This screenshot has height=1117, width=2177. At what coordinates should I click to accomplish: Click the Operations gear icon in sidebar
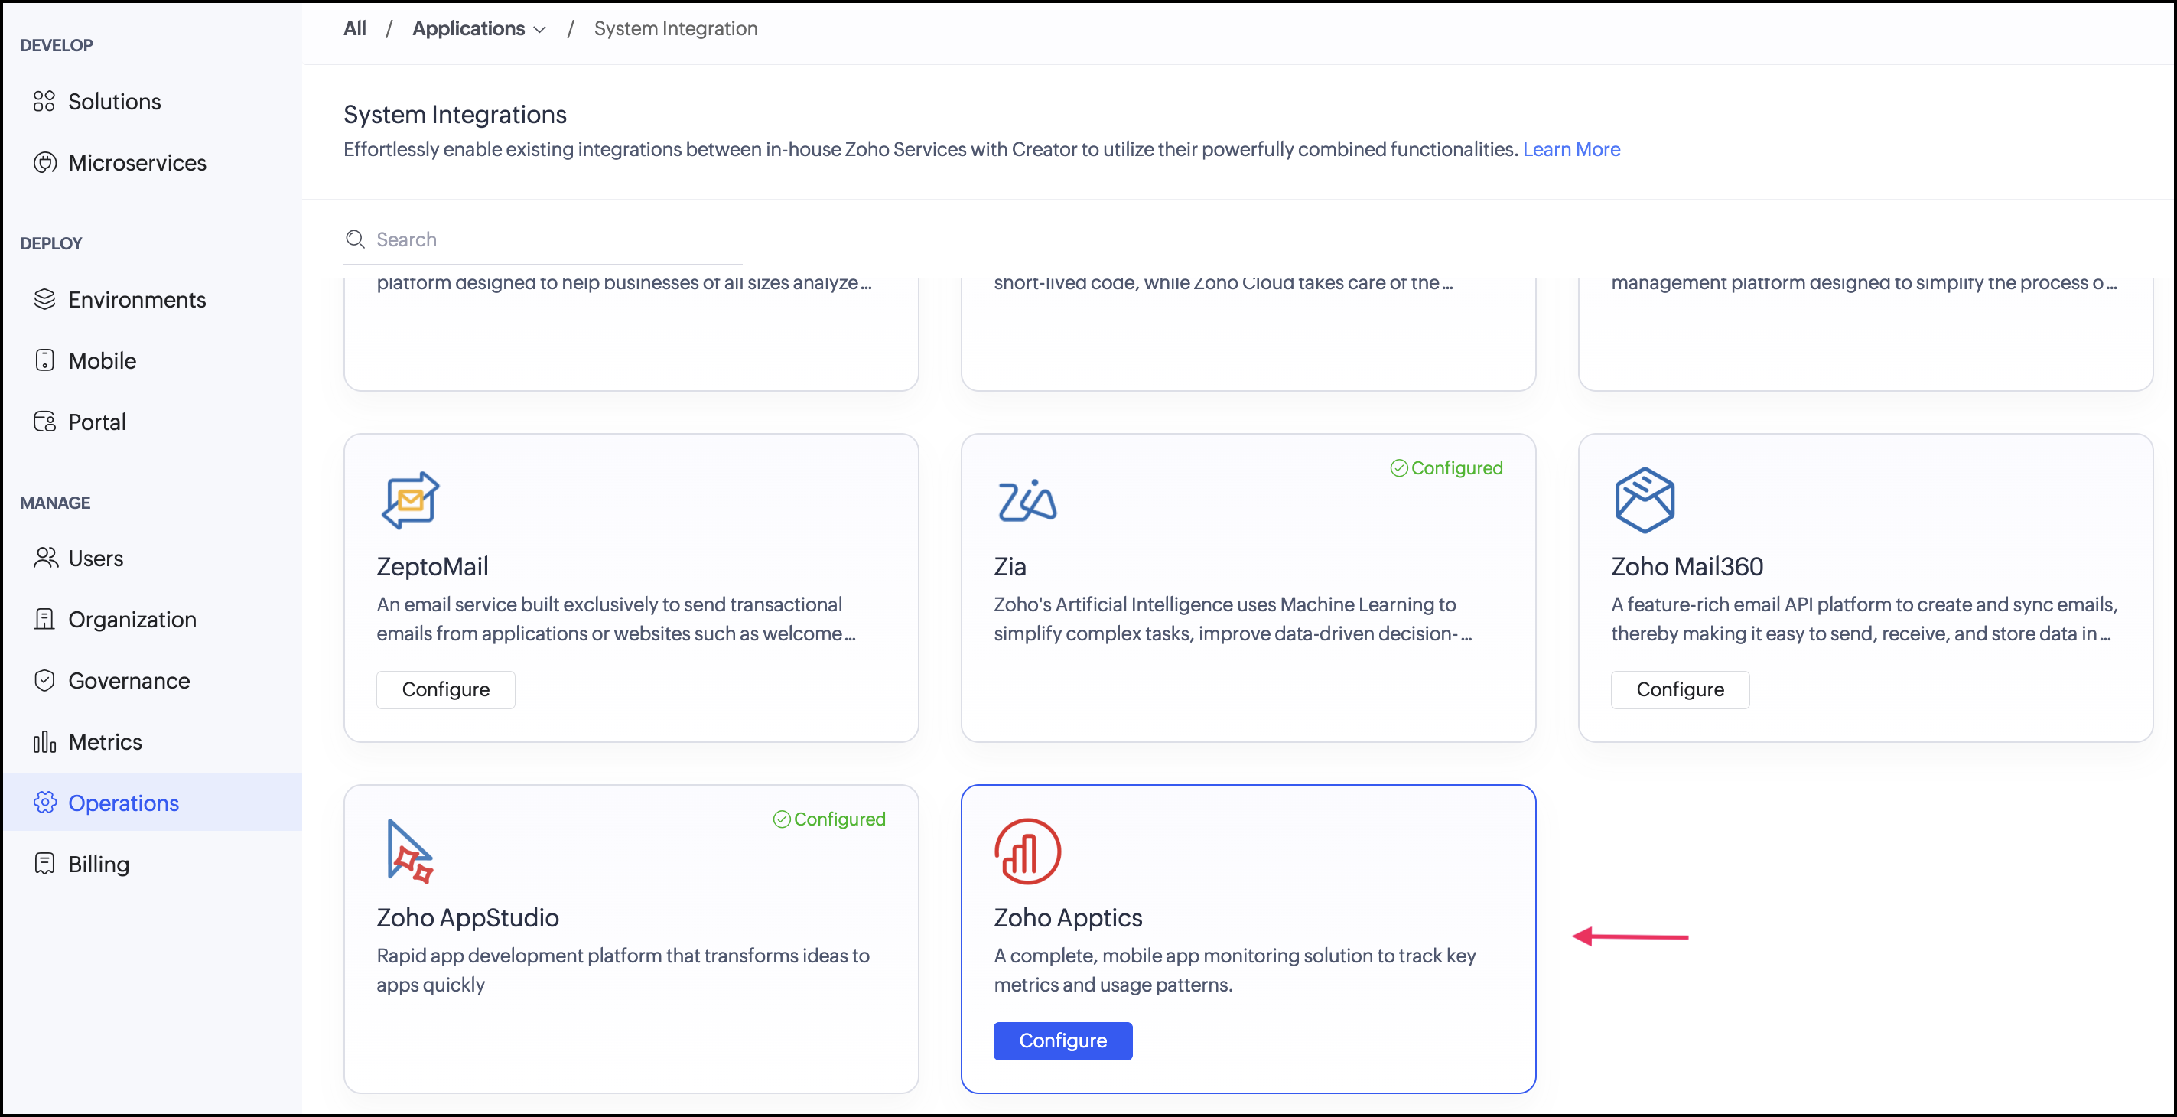click(45, 803)
